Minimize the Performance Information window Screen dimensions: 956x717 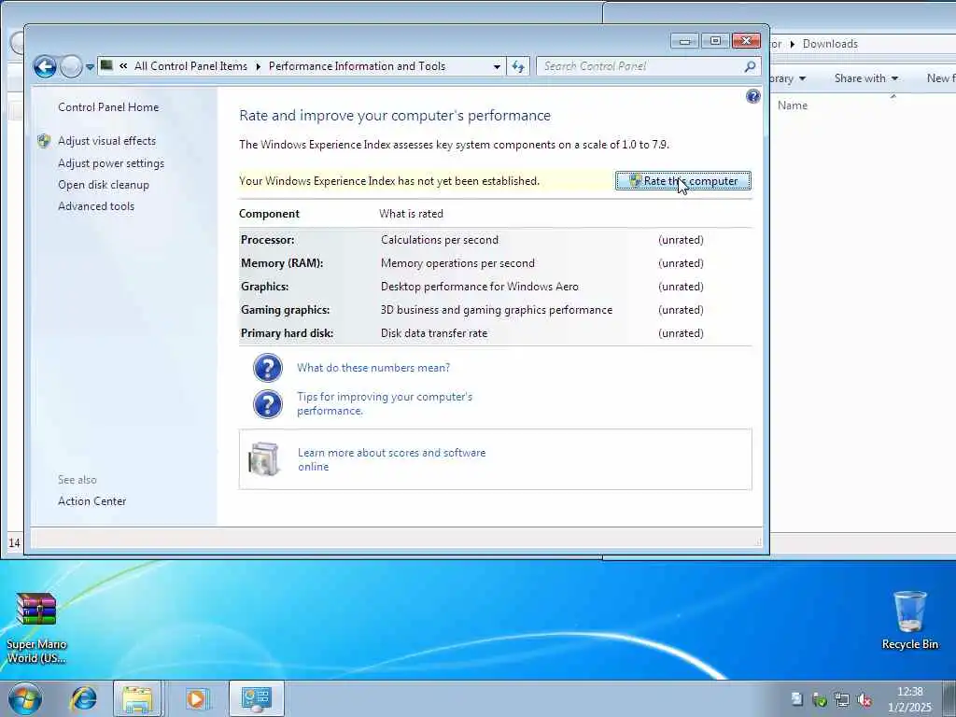[x=684, y=41]
